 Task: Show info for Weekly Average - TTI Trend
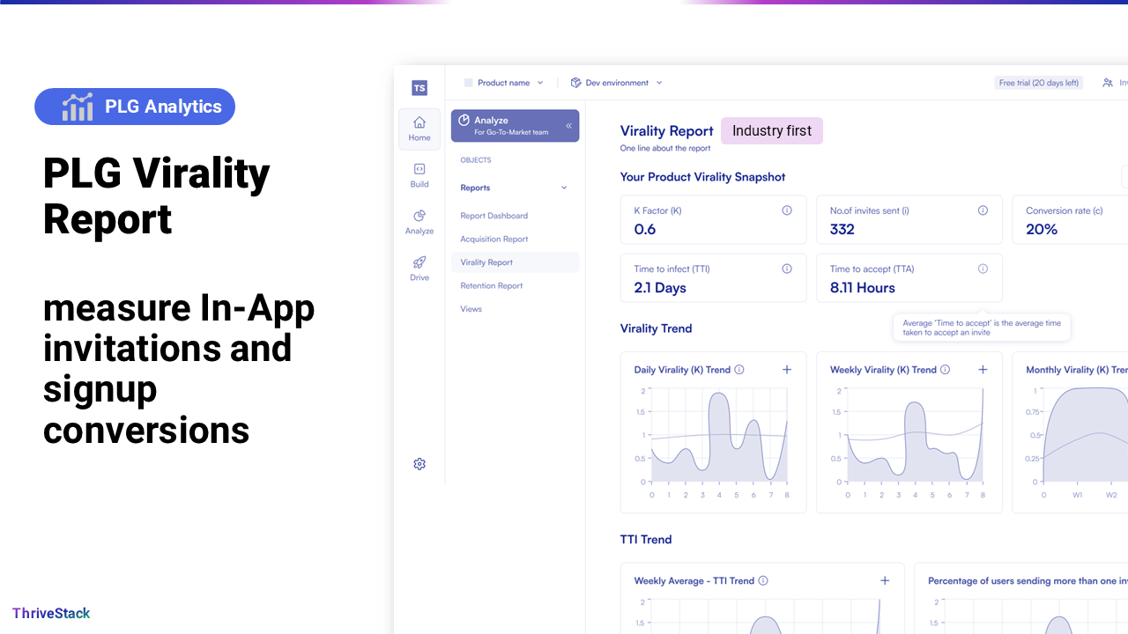click(763, 580)
